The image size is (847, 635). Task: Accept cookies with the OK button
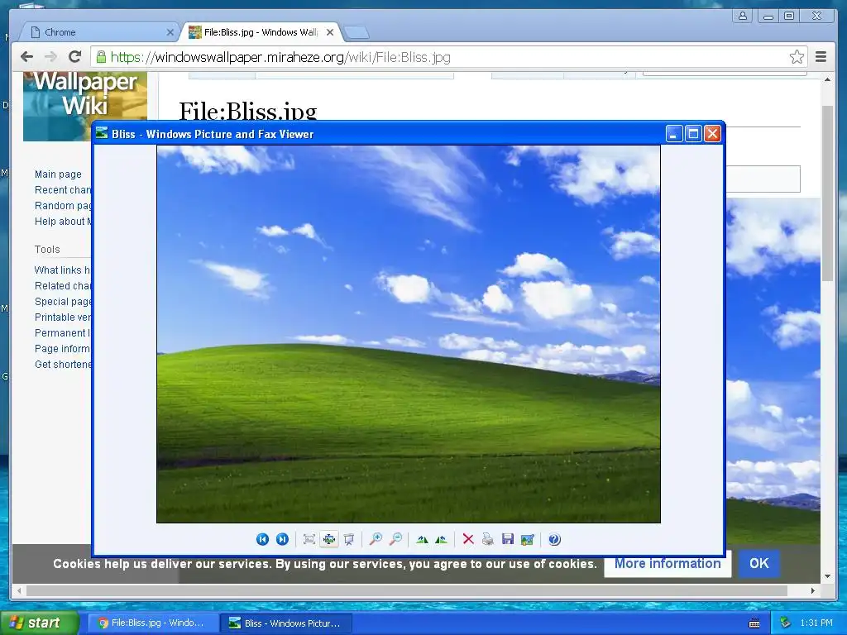(x=759, y=564)
